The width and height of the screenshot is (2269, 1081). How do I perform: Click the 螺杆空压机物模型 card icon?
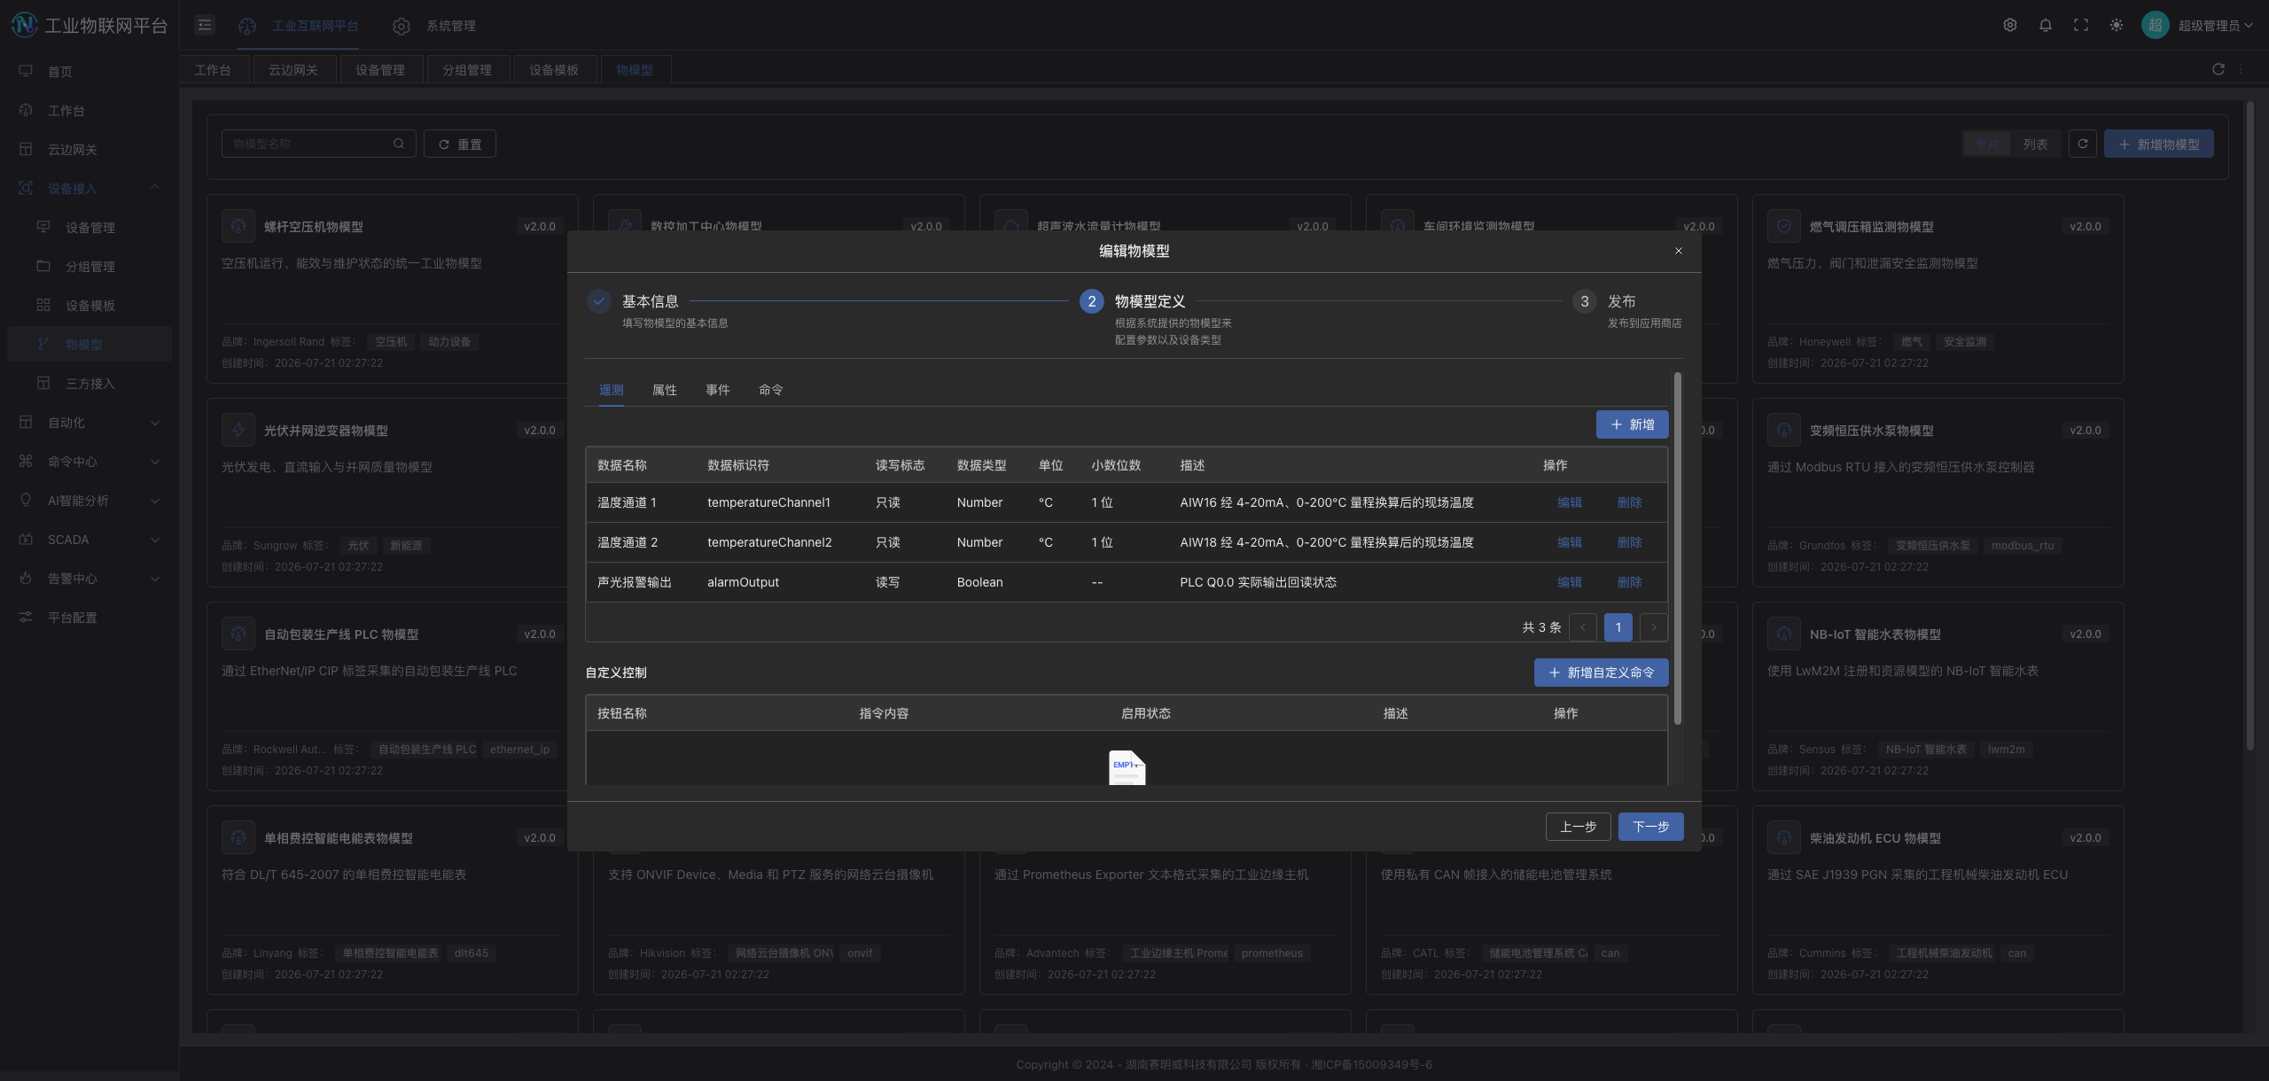[x=238, y=226]
